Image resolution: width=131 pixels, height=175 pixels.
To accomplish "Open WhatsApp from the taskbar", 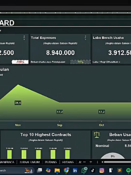I will pos(84,170).
